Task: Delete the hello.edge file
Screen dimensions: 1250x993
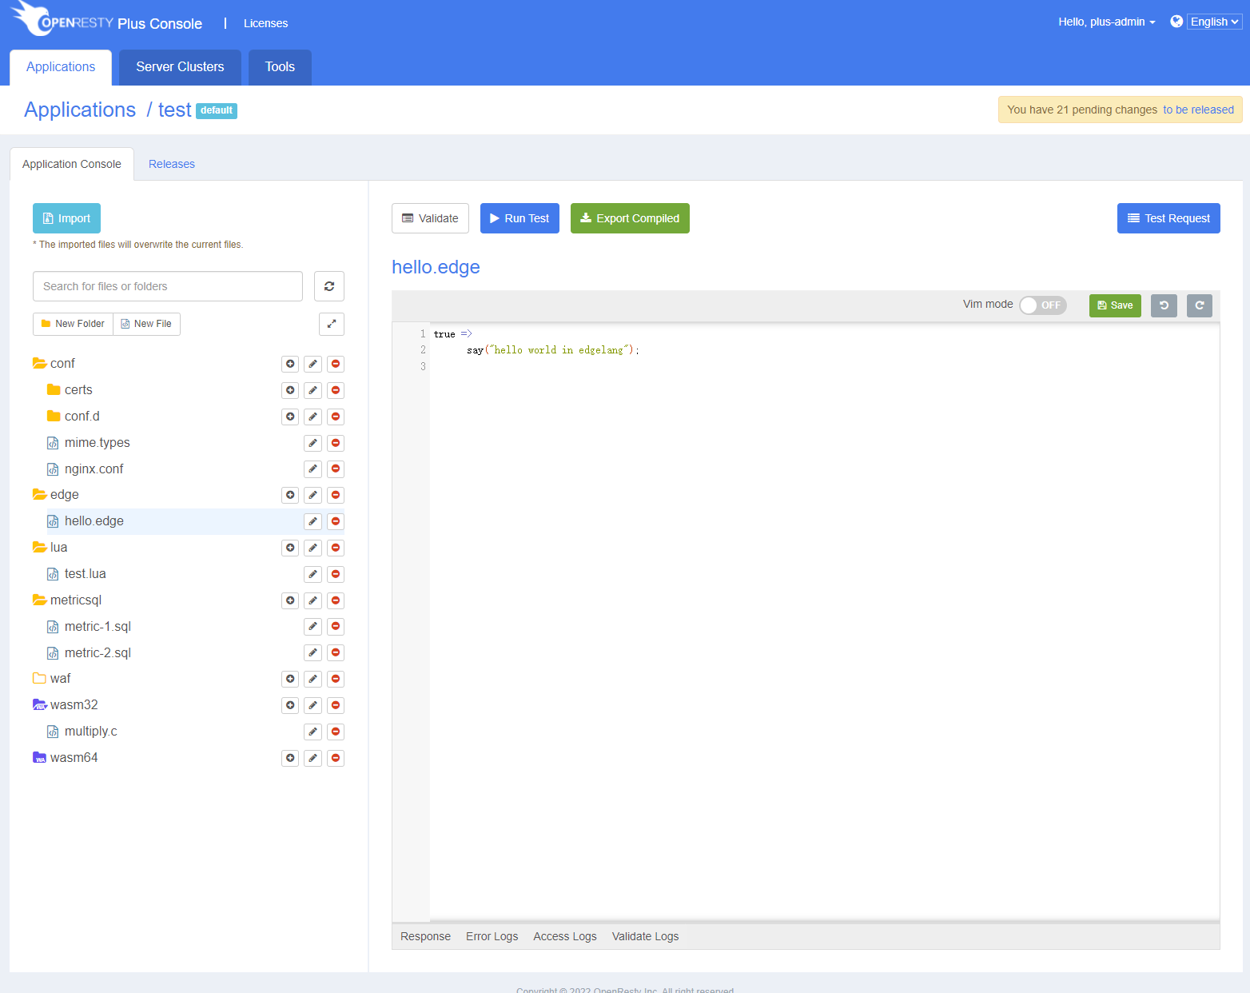Action: point(336,521)
